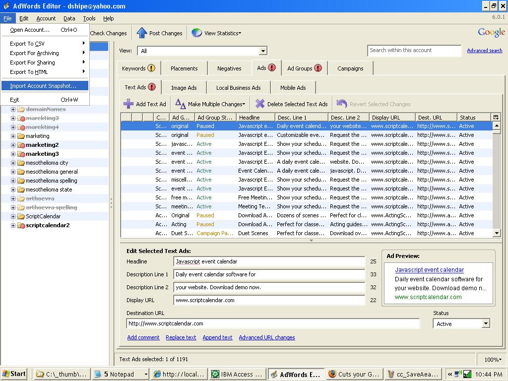Viewport: 508px width, 381px height.
Task: Expand the marketing3 campaign tree node
Action: click(x=13, y=154)
